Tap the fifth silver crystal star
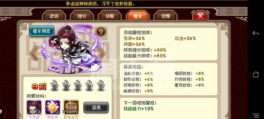Screen dimensions: 264x119 tap(101, 85)
